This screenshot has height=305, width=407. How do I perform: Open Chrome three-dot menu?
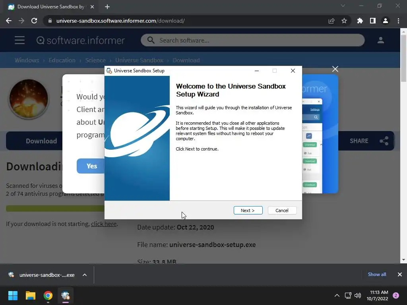(398, 21)
